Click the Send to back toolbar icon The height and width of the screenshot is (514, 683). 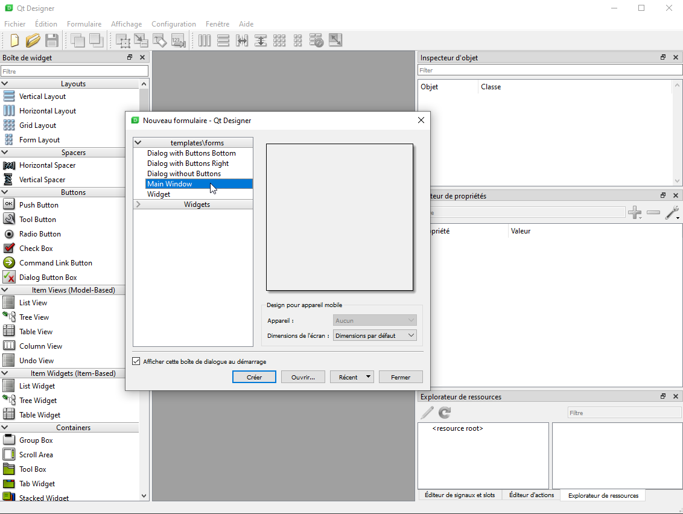(78, 40)
